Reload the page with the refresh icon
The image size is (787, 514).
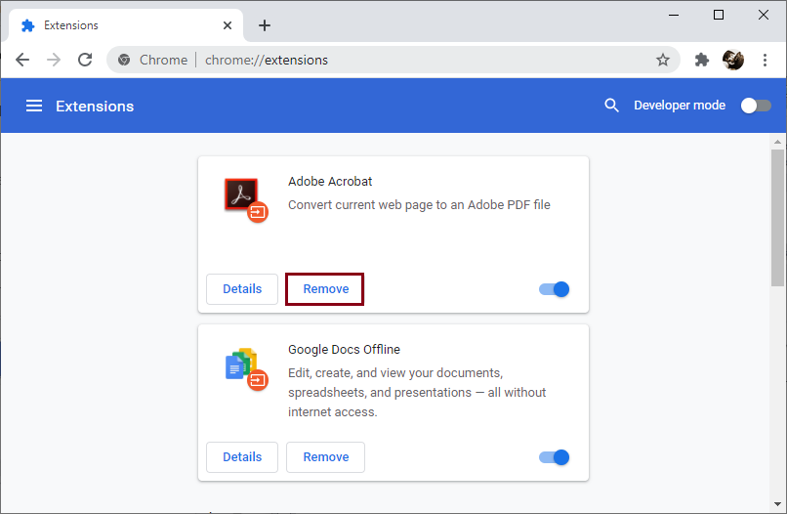[85, 60]
